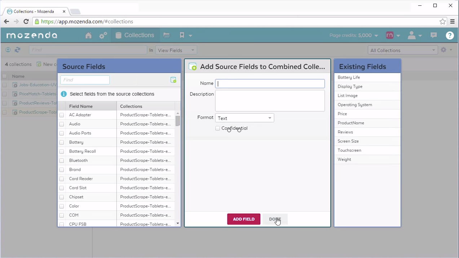The image size is (459, 258).
Task: Open the help question mark icon
Action: (450, 35)
